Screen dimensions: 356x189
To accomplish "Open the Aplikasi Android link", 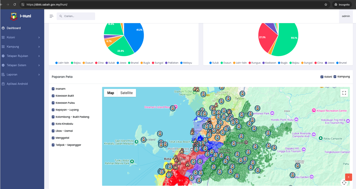I will coord(17,84).
